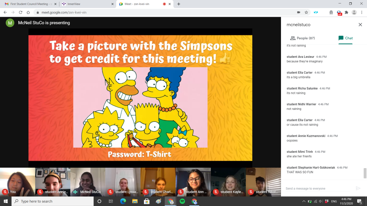This screenshot has height=206, width=367.
Task: Open Cortana from the taskbar
Action: [x=99, y=201]
